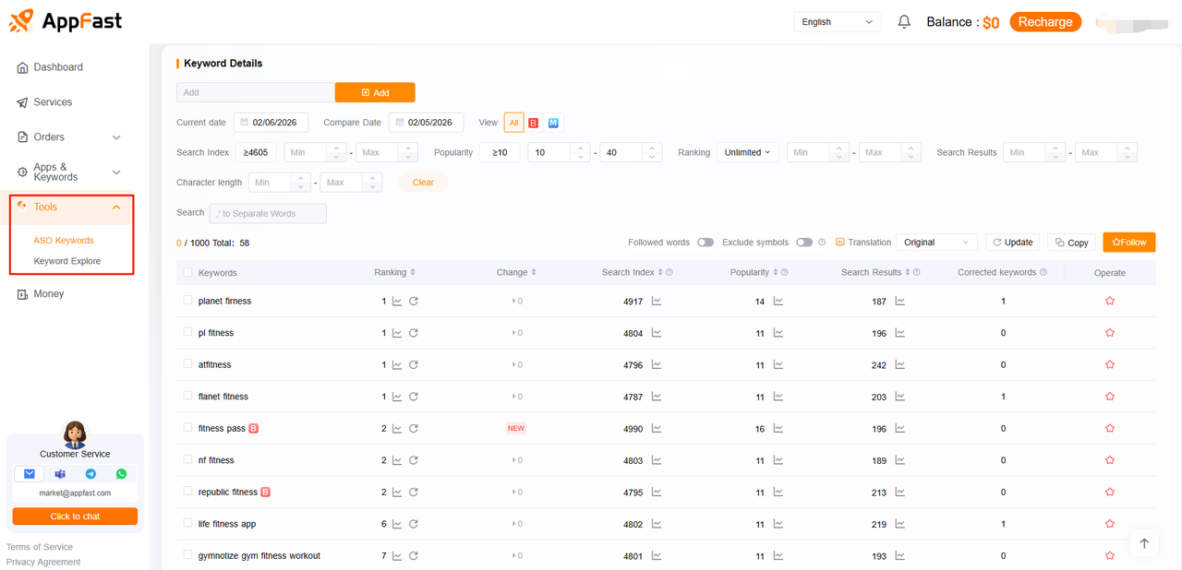This screenshot has width=1182, height=570.
Task: Click the WhatsApp customer service icon
Action: tap(121, 474)
